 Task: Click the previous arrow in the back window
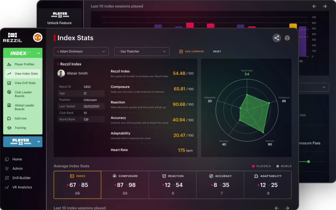[x=314, y=7]
